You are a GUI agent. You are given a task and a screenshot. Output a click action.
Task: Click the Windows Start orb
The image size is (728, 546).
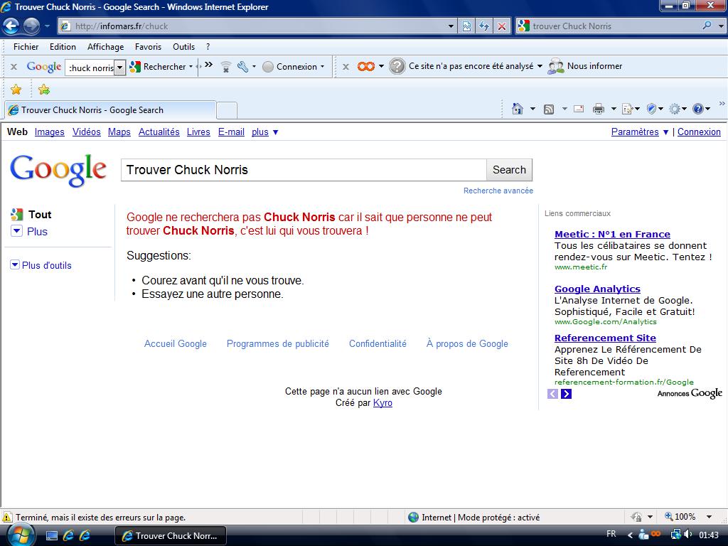pyautogui.click(x=19, y=535)
